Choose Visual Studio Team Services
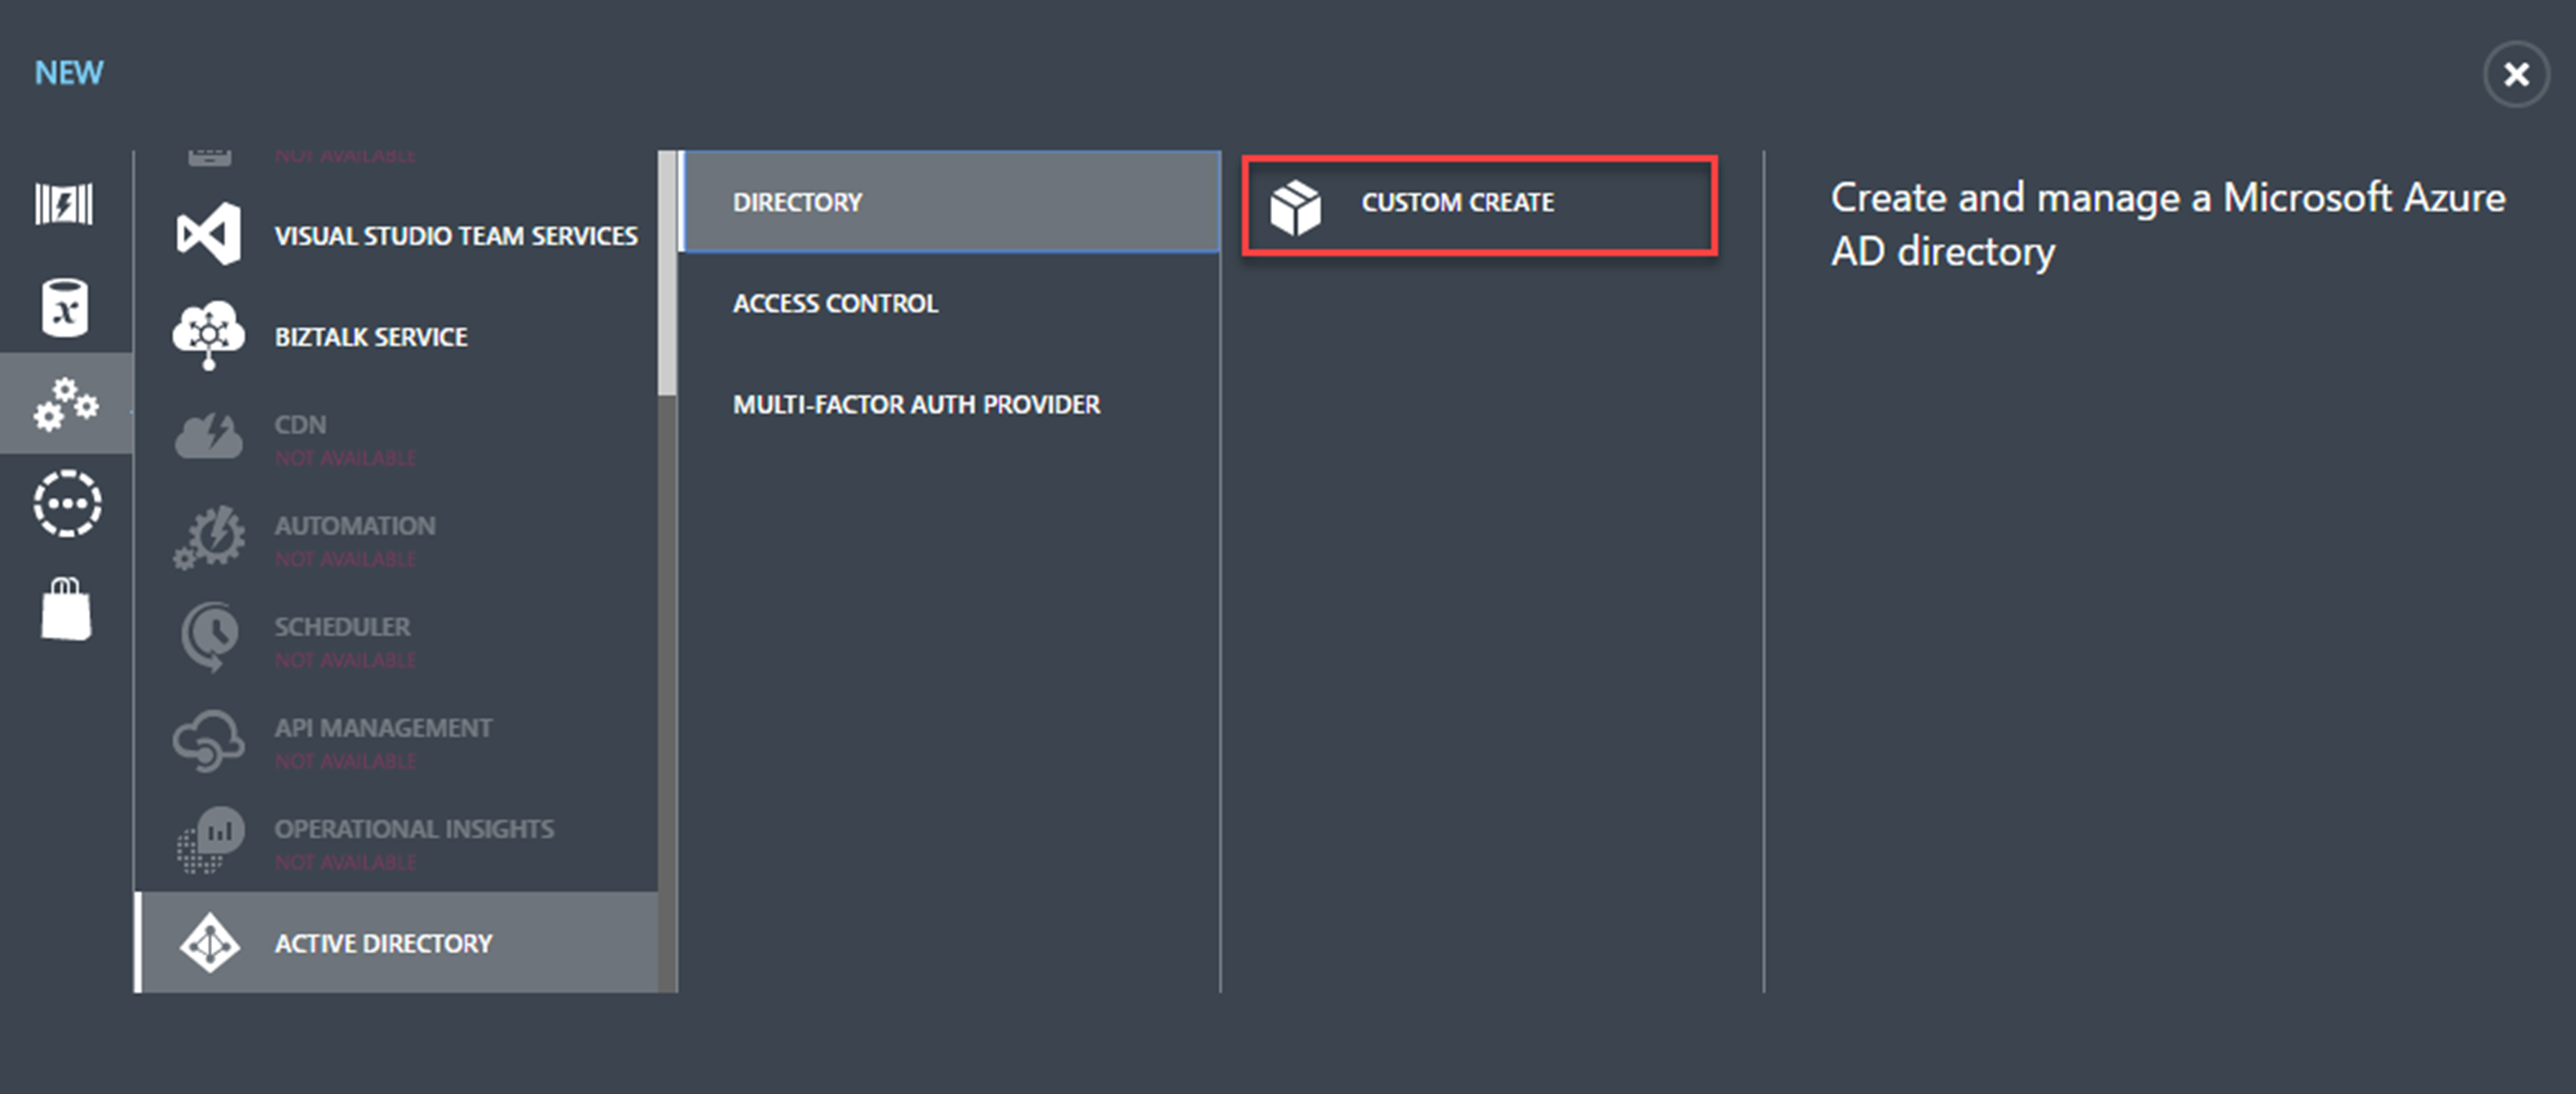This screenshot has height=1094, width=2576. pos(455,236)
